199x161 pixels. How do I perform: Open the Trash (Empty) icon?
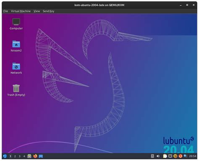pyautogui.click(x=16, y=90)
